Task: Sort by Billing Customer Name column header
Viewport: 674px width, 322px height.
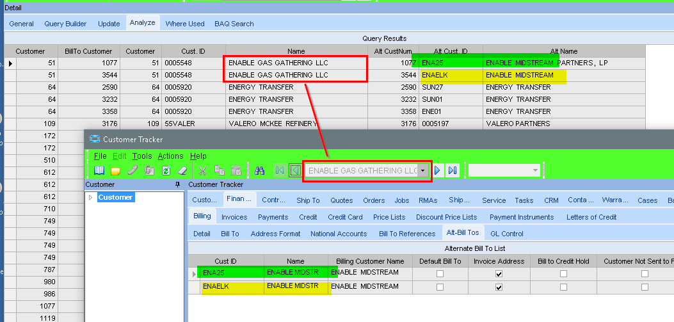Action: pyautogui.click(x=370, y=261)
